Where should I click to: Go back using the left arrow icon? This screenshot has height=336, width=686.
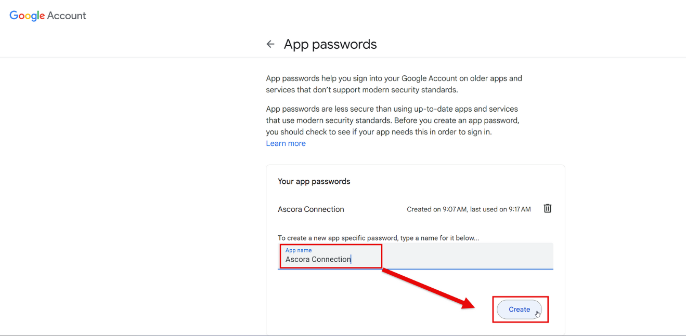(x=270, y=44)
